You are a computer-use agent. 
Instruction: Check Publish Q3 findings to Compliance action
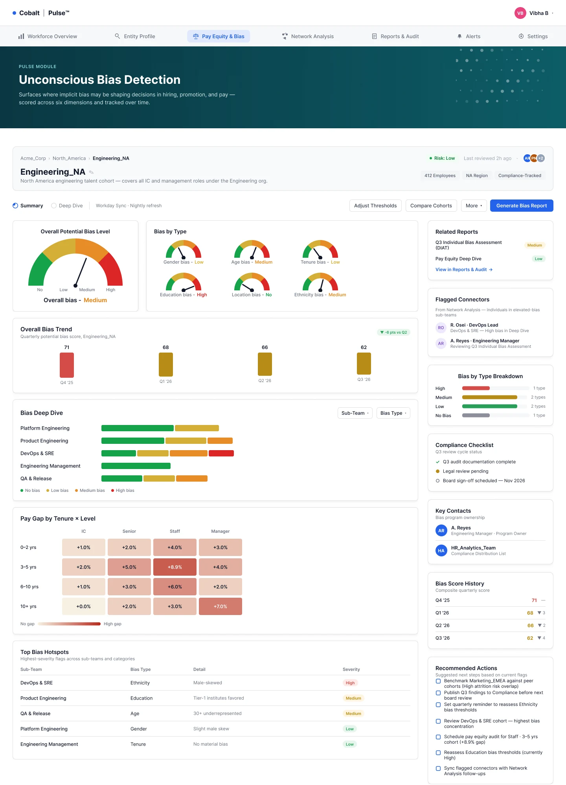tap(438, 693)
